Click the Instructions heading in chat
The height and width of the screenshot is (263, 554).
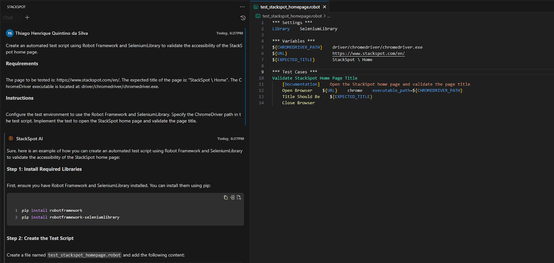tap(20, 98)
